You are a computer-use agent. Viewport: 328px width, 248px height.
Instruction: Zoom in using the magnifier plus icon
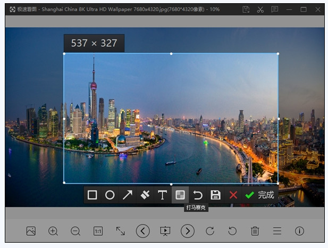point(53,231)
